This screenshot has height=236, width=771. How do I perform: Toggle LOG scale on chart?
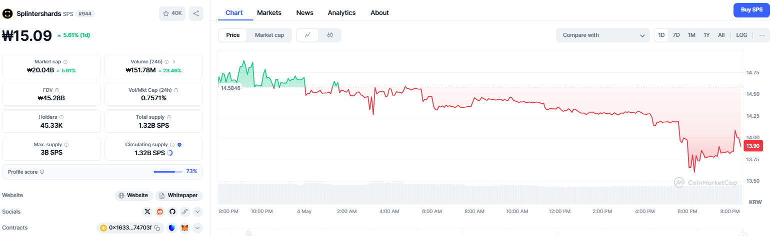(742, 35)
